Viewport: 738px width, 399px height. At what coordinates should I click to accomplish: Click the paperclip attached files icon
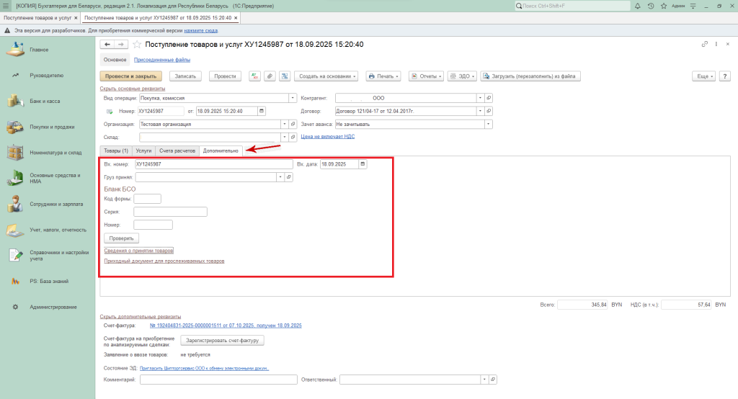click(x=270, y=76)
